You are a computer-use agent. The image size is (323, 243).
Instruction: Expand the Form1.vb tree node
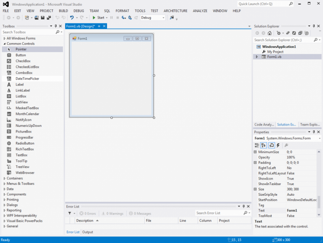click(x=257, y=57)
